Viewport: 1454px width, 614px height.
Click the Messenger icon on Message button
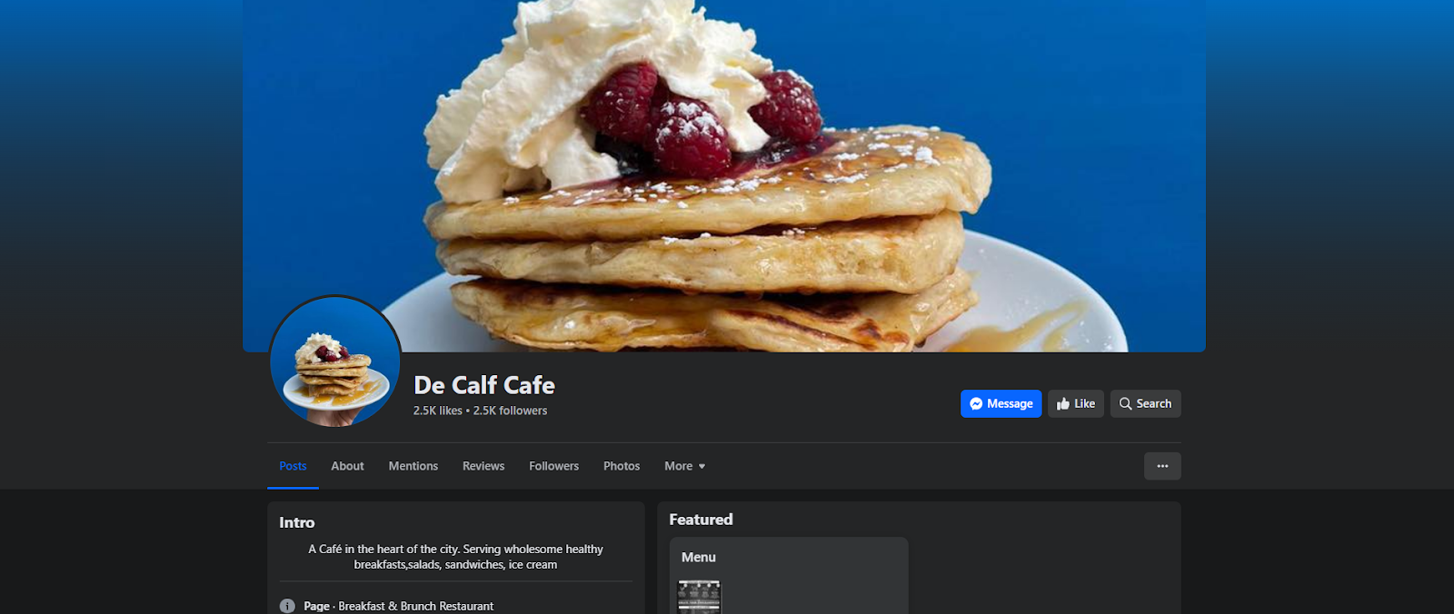[976, 404]
